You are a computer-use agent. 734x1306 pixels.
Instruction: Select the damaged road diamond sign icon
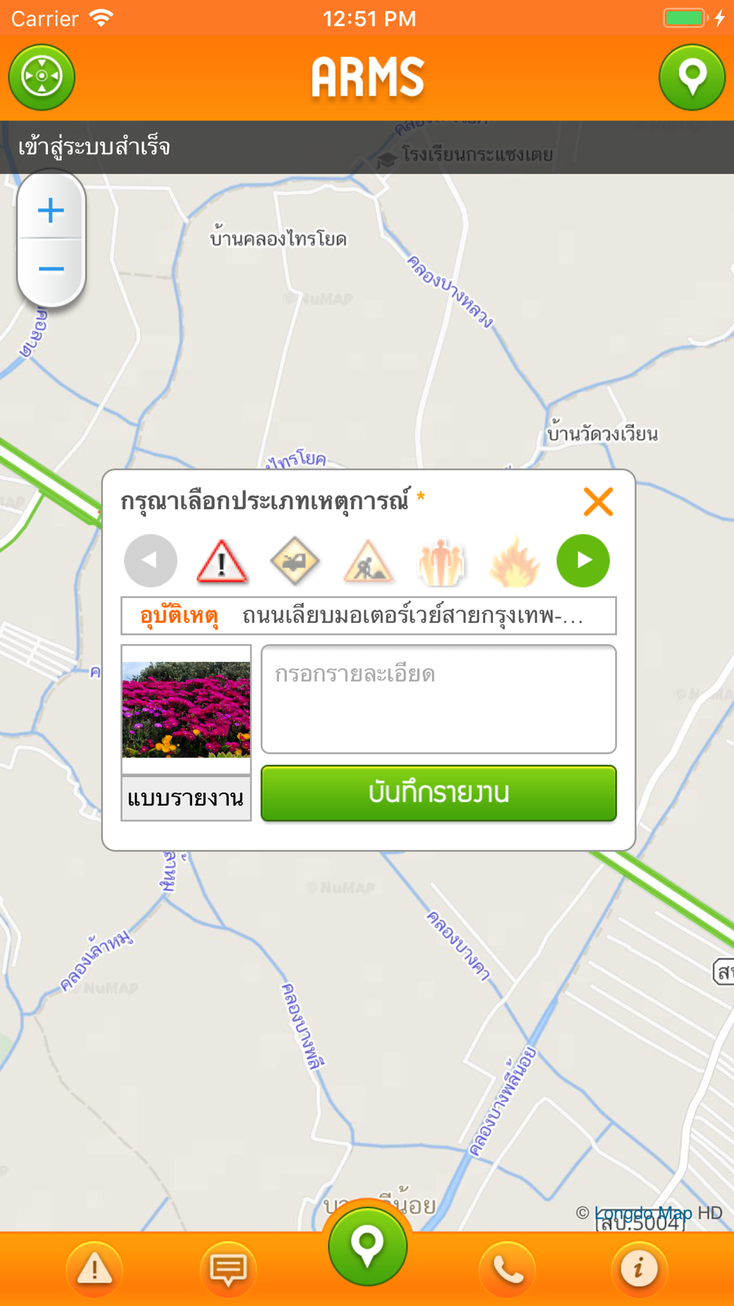click(294, 561)
